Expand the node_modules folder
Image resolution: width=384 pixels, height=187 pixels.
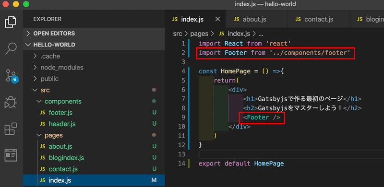[94, 67]
